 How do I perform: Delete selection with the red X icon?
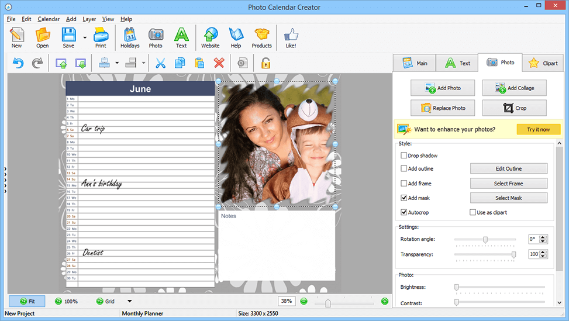219,63
